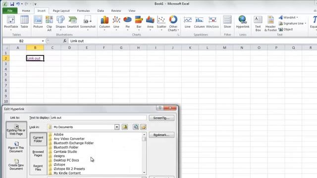Click the Hyperlink ribbon button
317x178 pixels.
click(x=243, y=22)
